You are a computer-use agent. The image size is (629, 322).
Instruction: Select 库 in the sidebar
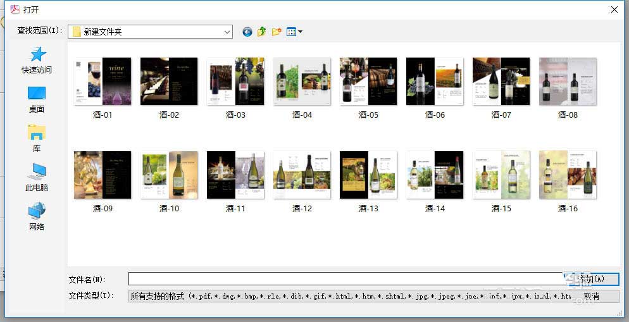point(37,139)
